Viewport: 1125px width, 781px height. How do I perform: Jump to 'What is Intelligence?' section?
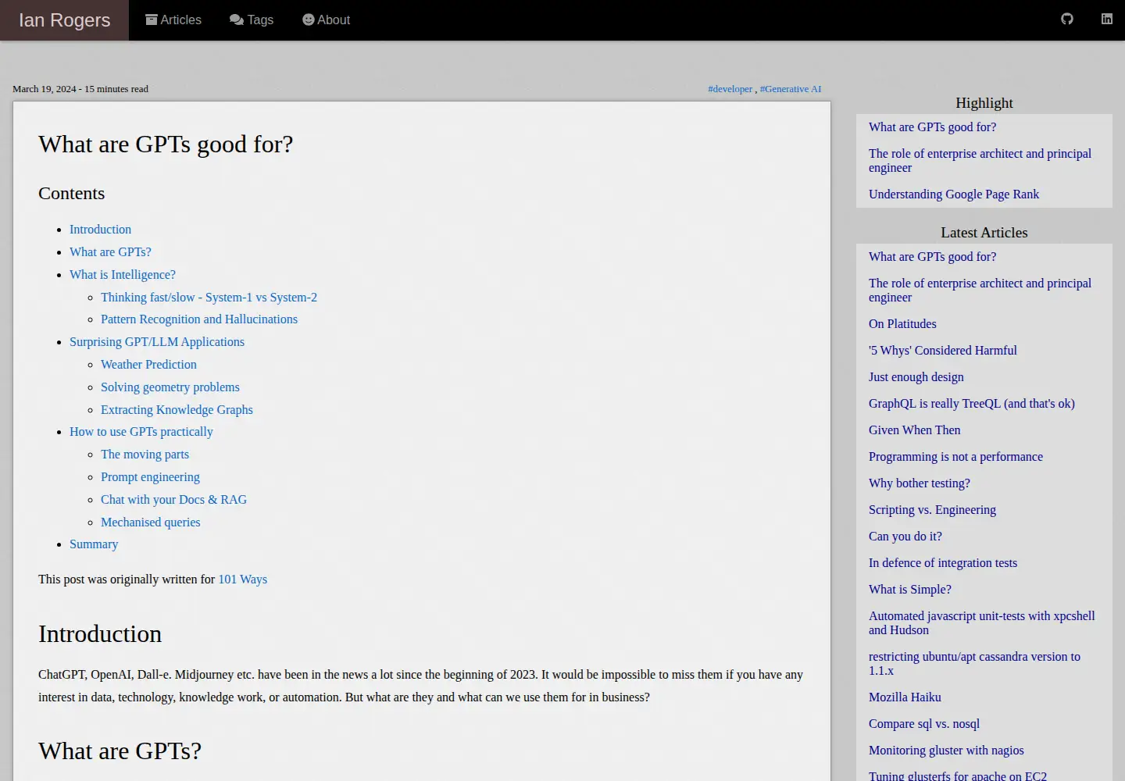tap(123, 275)
